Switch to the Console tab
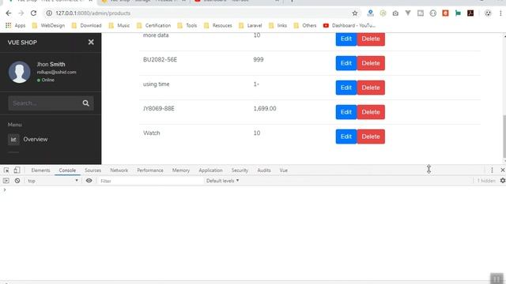The image size is (506, 284). pos(67,170)
